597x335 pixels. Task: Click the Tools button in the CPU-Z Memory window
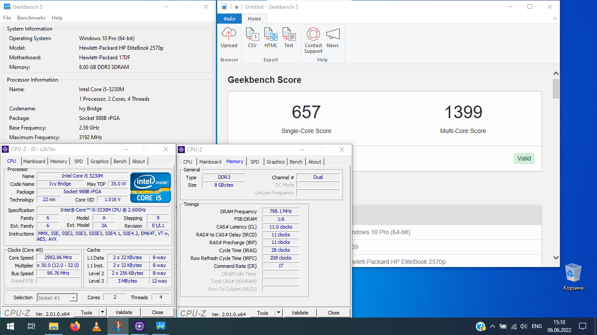pyautogui.click(x=263, y=313)
